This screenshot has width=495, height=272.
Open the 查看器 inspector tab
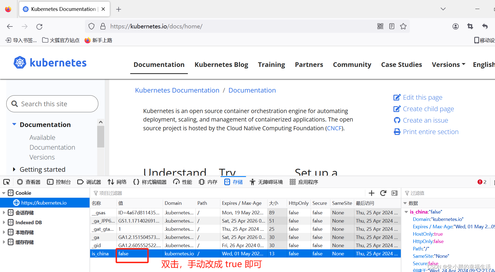tap(29, 182)
